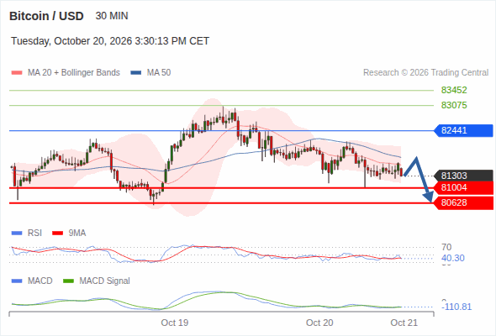This screenshot has height=336, width=496.
Task: Click the MACD legend label
Action: [40, 281]
